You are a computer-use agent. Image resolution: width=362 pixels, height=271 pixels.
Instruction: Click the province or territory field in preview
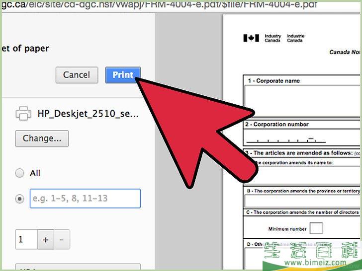click(302, 201)
